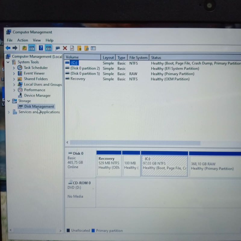Click the Back arrow in the toolbar
This screenshot has width=241, height=241.
pos(8,48)
